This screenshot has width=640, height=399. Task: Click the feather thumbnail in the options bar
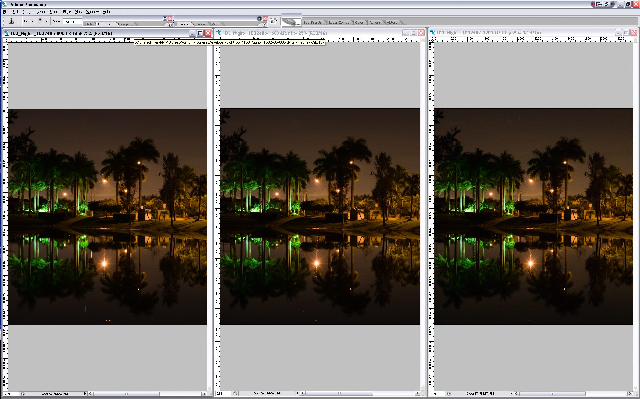click(291, 21)
